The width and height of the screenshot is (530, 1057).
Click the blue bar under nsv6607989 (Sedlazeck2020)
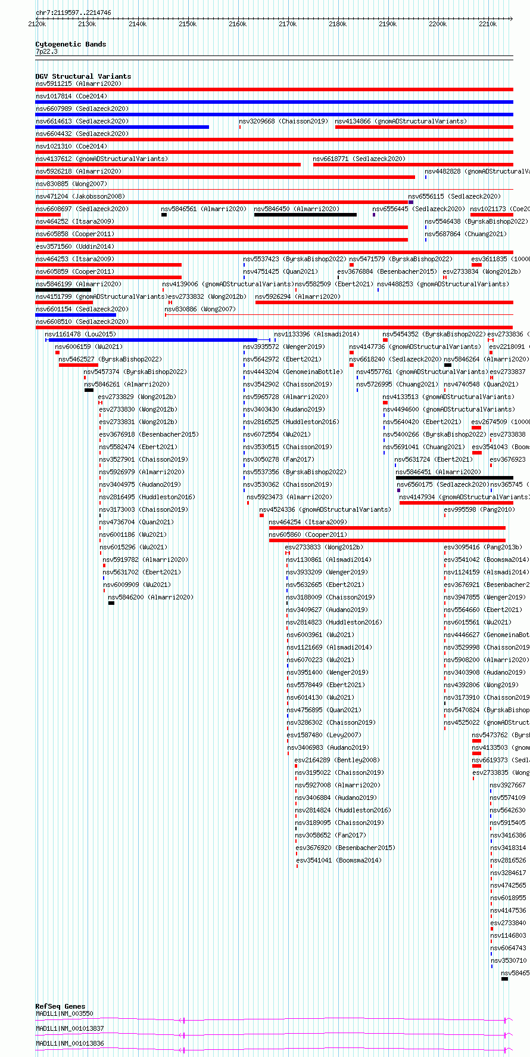click(x=274, y=115)
